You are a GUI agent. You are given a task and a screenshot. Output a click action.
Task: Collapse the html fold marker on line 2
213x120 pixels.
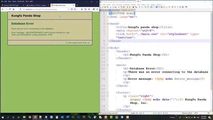(108, 17)
